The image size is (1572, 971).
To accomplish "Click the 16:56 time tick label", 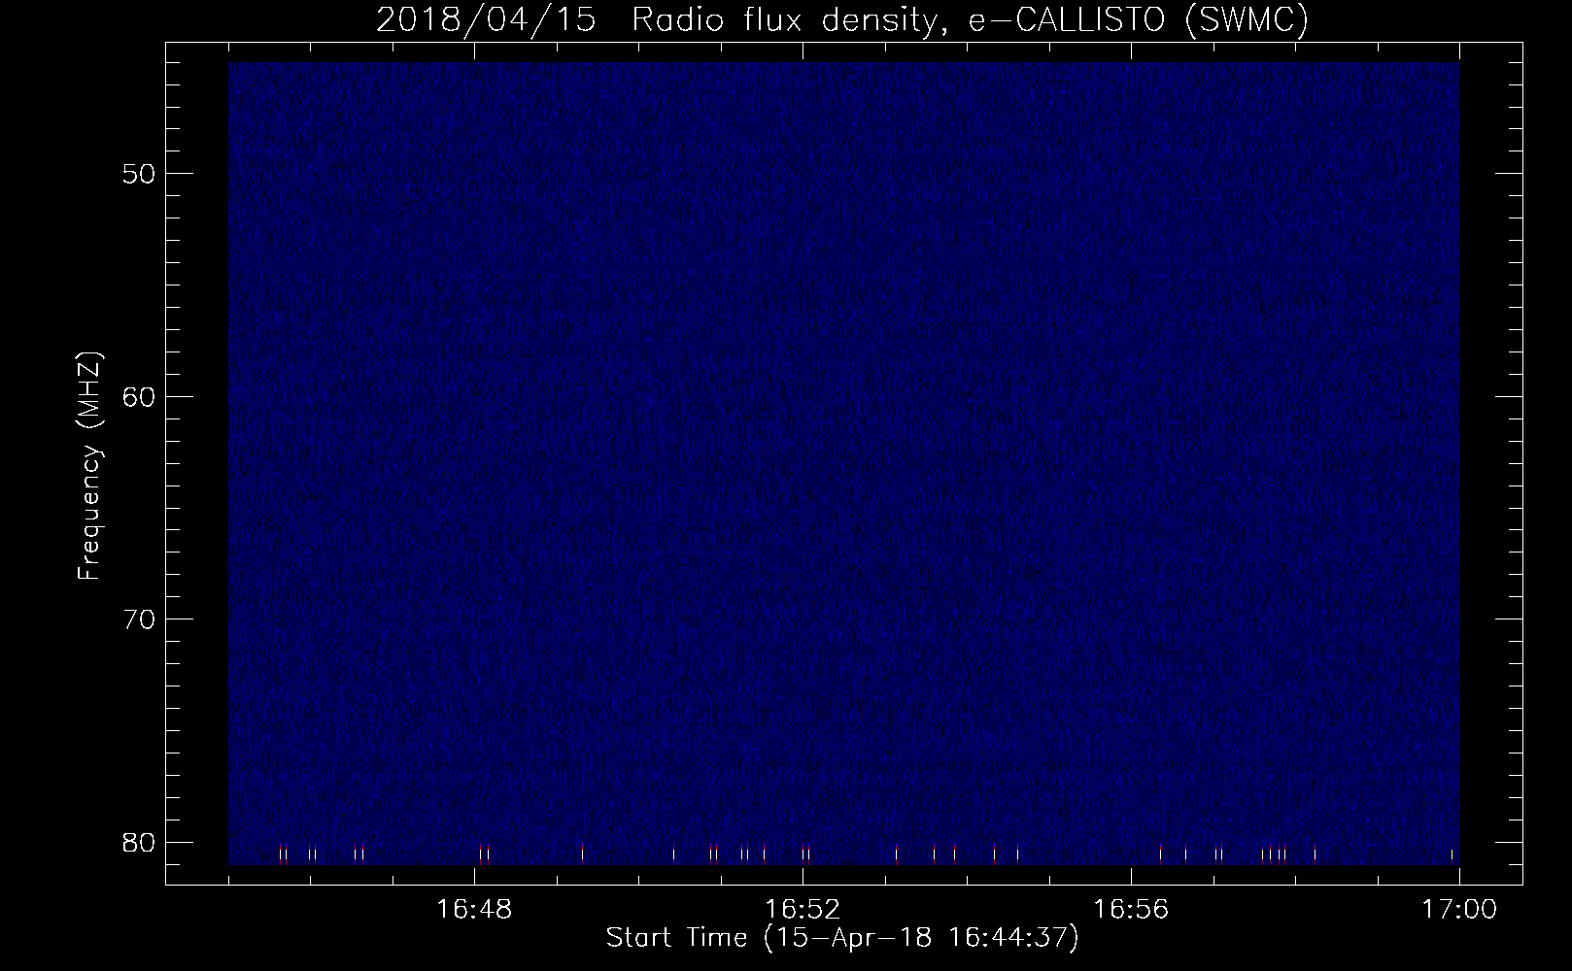I will [x=1131, y=910].
